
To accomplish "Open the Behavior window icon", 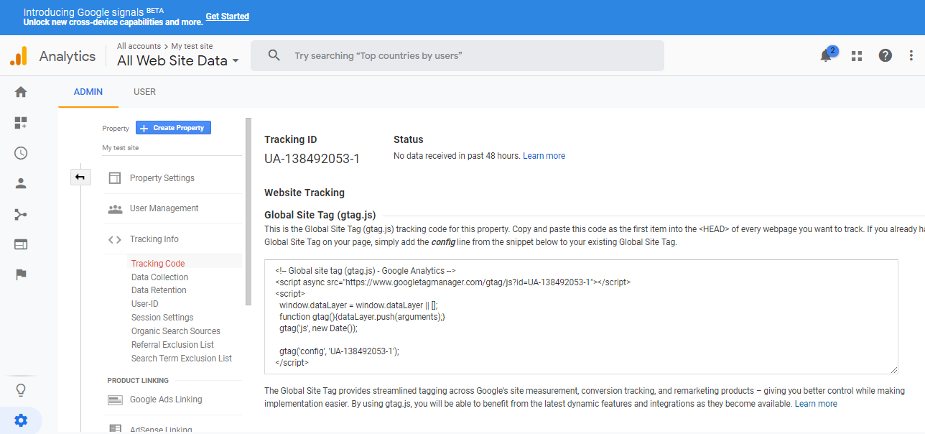I will tap(21, 244).
